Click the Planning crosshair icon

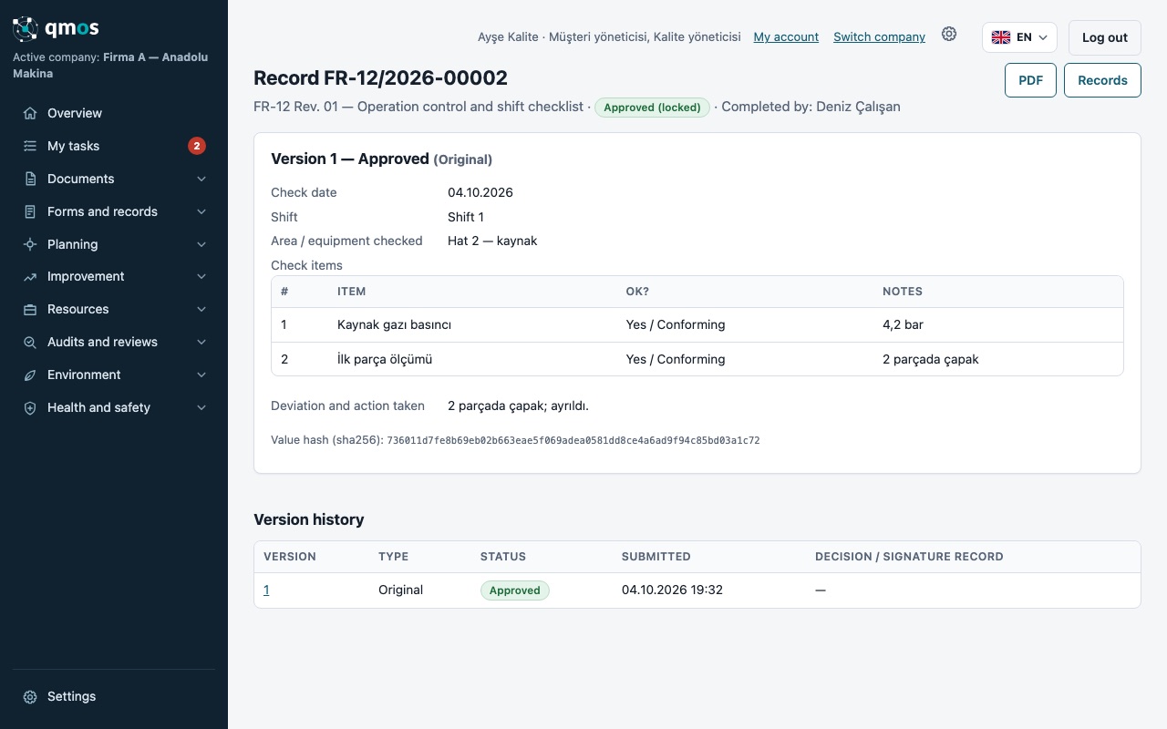click(x=30, y=244)
